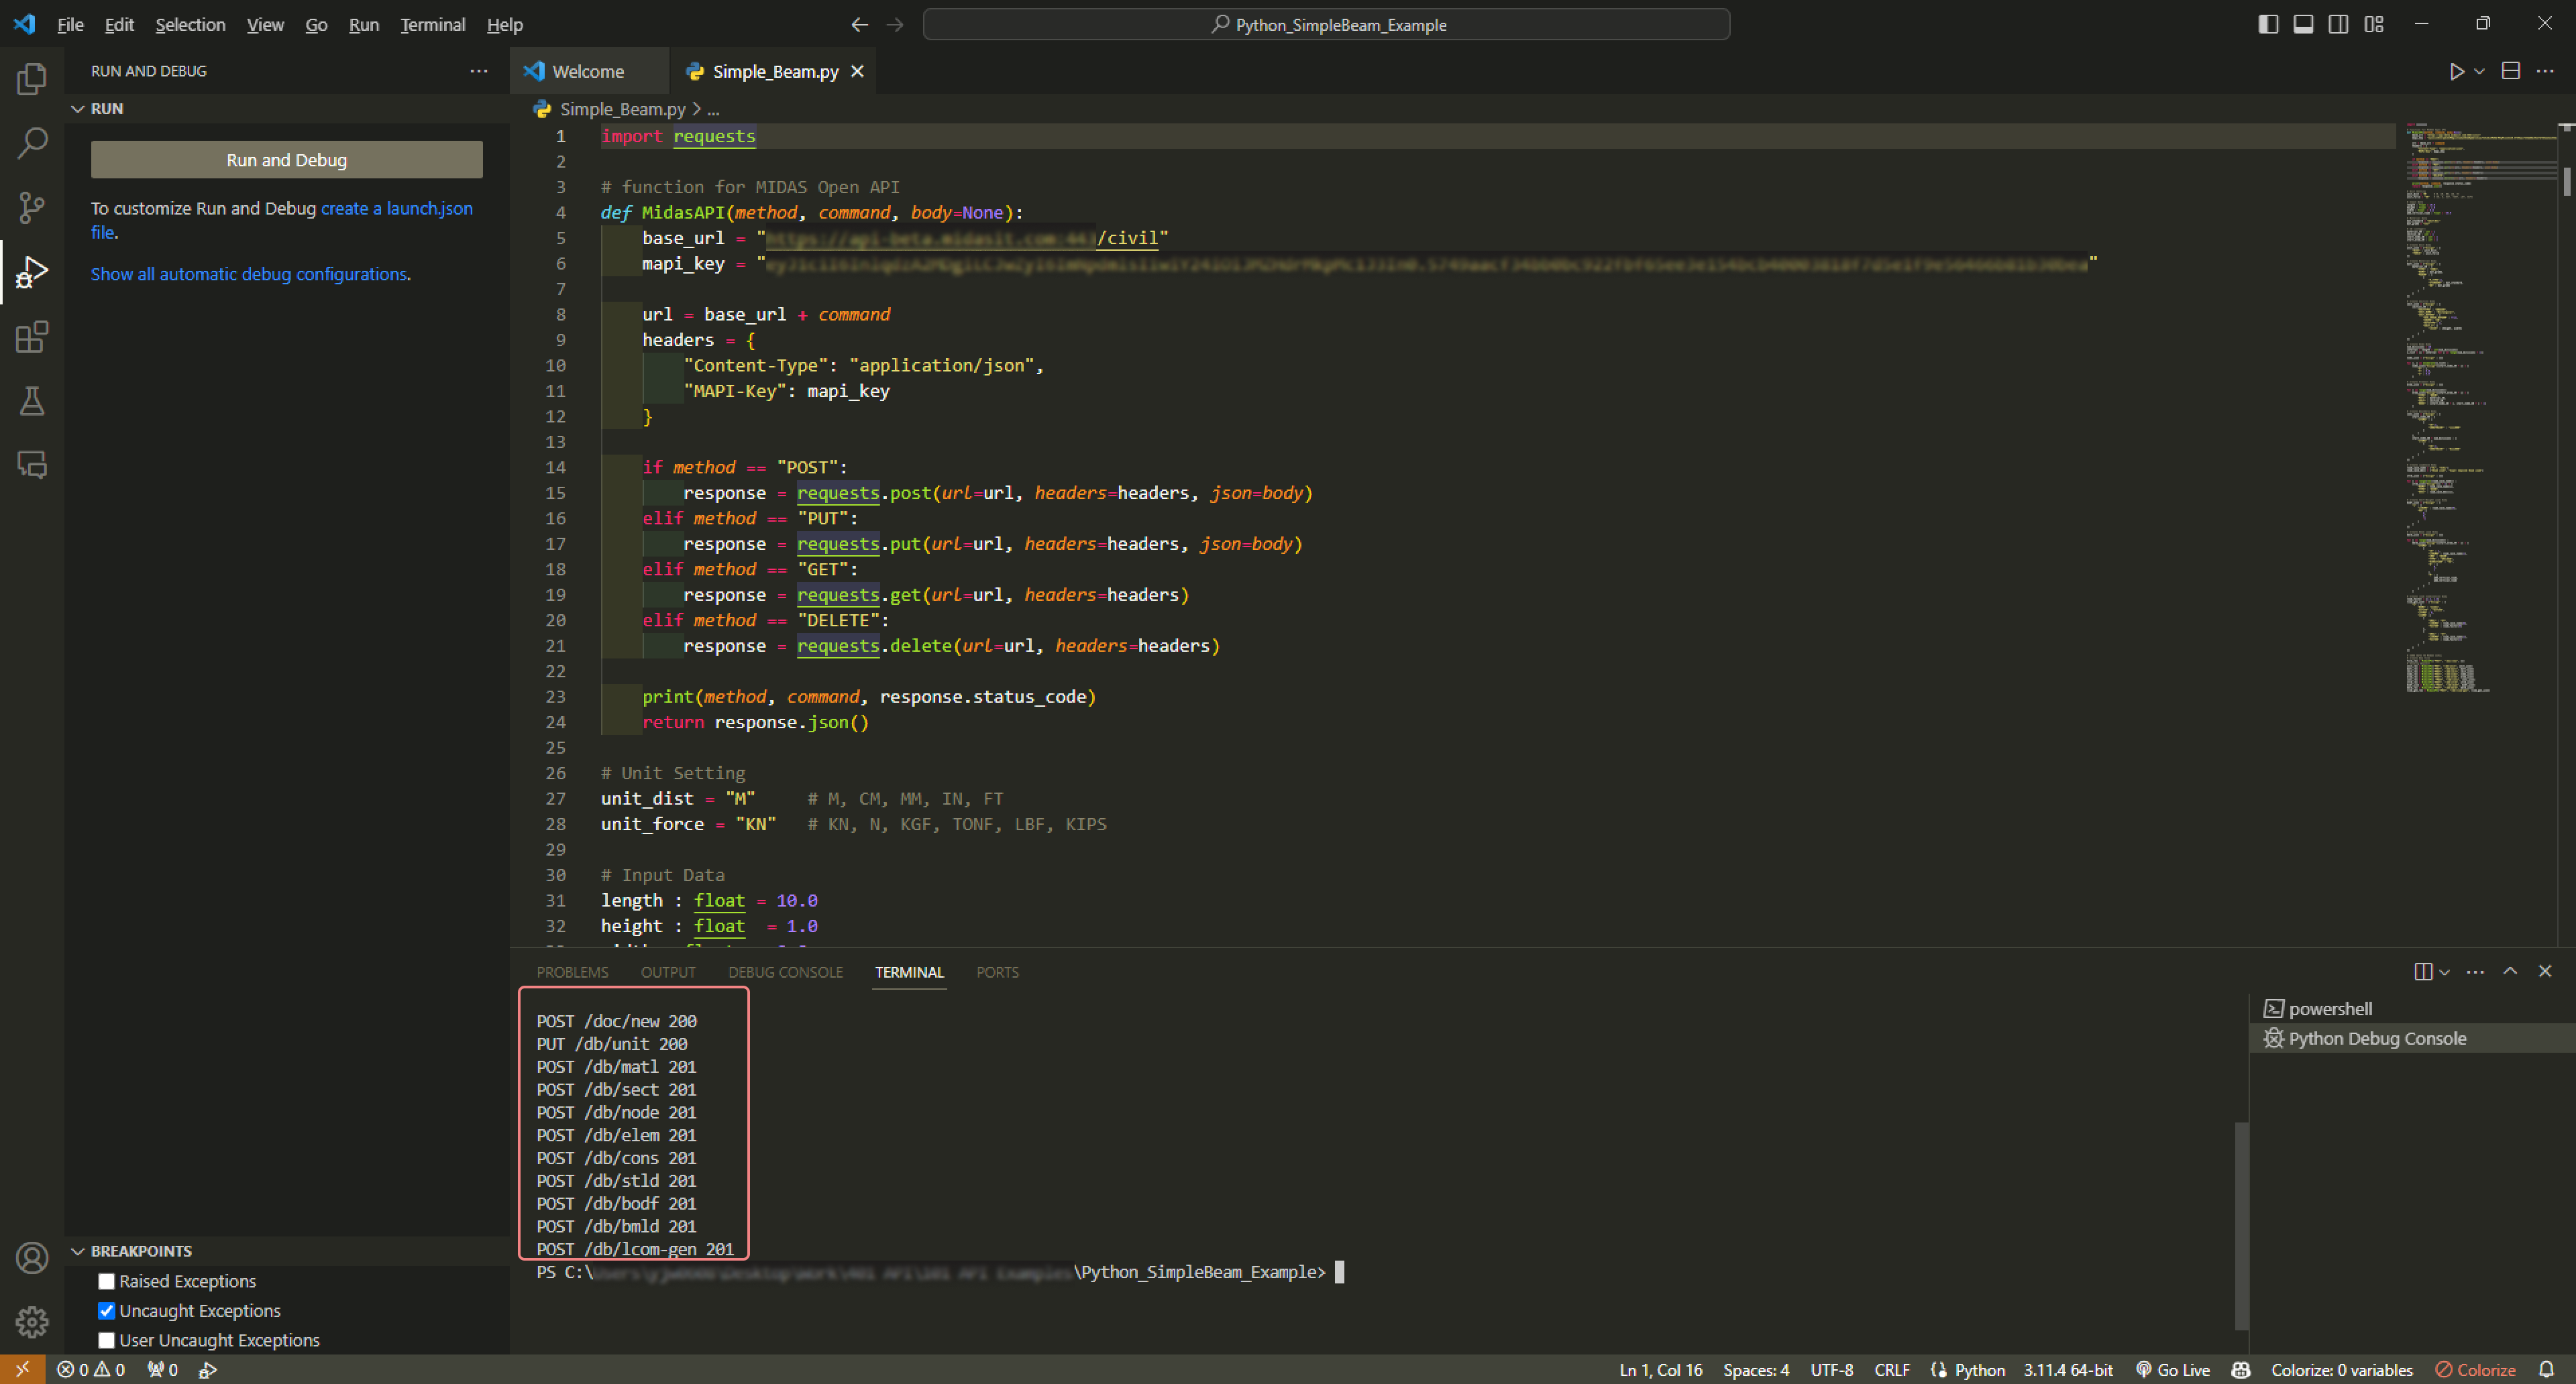Collapse the BREAKPOINTS section
Image resolution: width=2576 pixels, height=1384 pixels.
tap(77, 1251)
